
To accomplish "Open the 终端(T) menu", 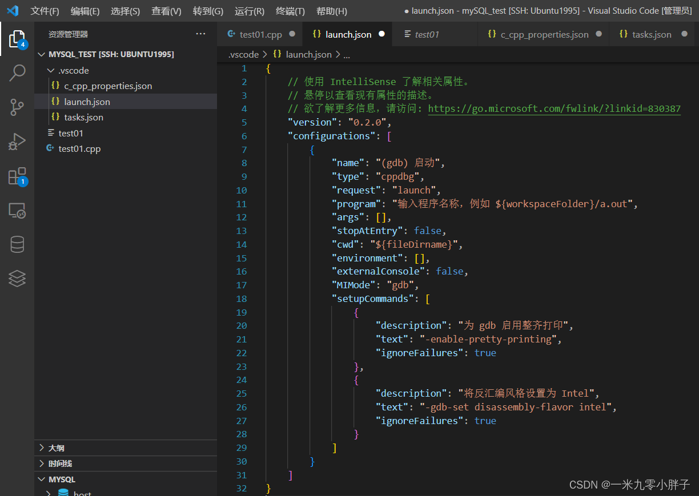I will tap(290, 11).
